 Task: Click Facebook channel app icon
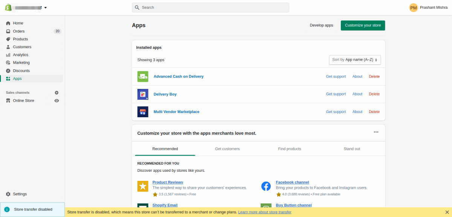(266, 186)
